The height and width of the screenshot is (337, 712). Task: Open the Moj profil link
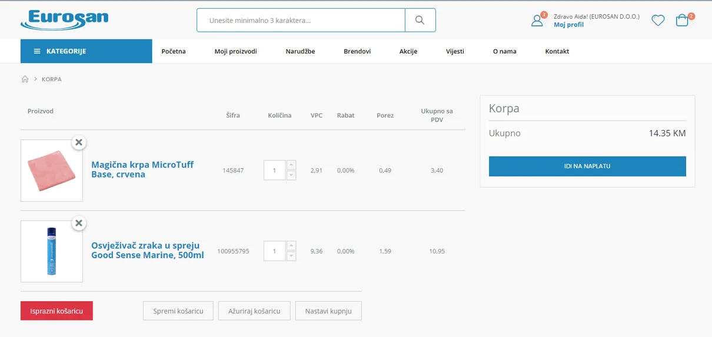(568, 25)
